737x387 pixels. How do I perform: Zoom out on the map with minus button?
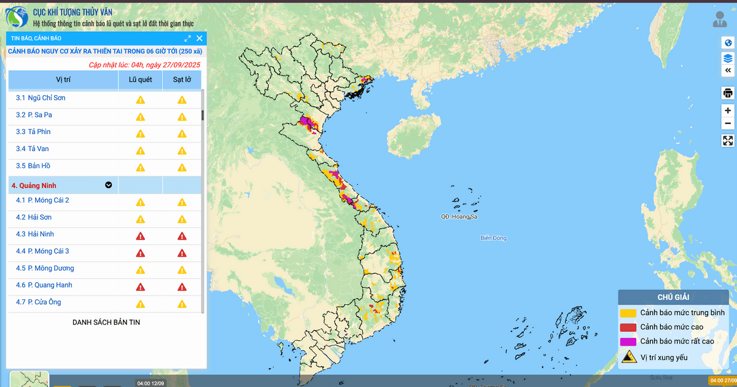(x=728, y=123)
